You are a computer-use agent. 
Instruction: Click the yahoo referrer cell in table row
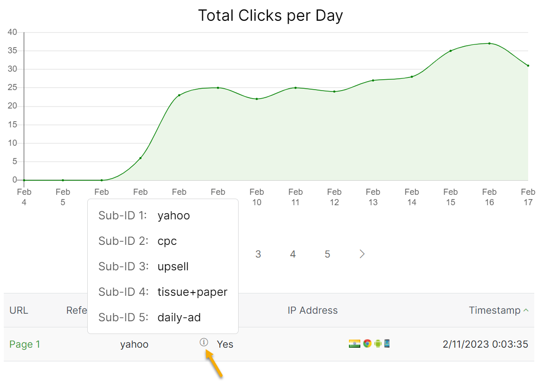[134, 344]
